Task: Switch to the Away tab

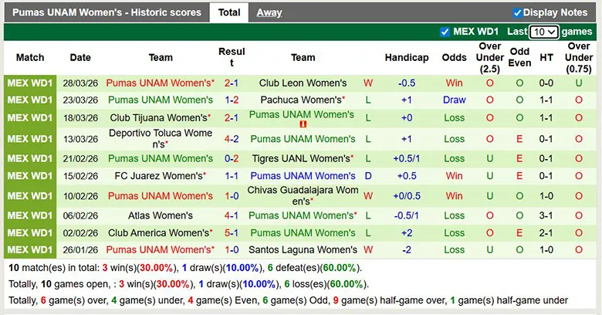Action: tap(269, 12)
